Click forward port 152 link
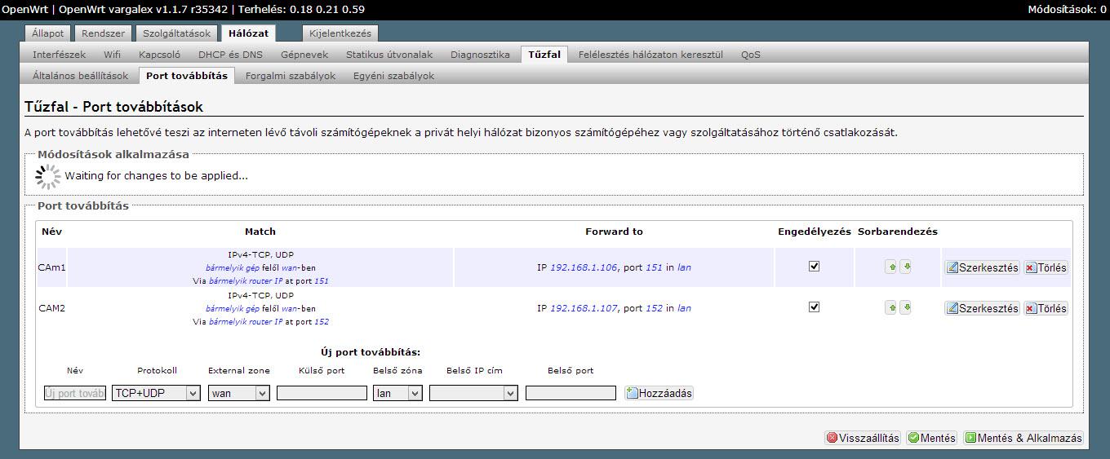The image size is (1110, 459). (x=655, y=308)
